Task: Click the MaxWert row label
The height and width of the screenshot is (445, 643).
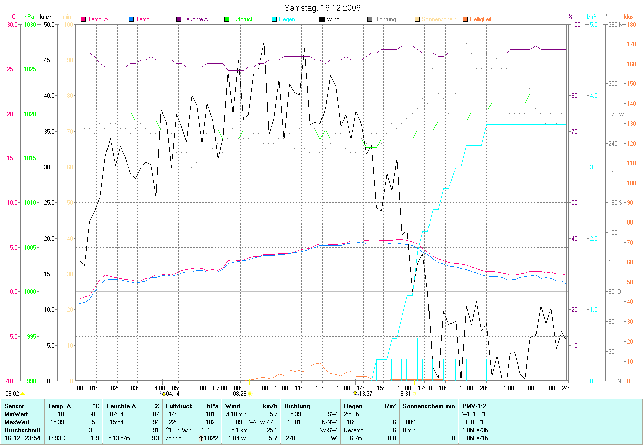Action: coord(16,422)
